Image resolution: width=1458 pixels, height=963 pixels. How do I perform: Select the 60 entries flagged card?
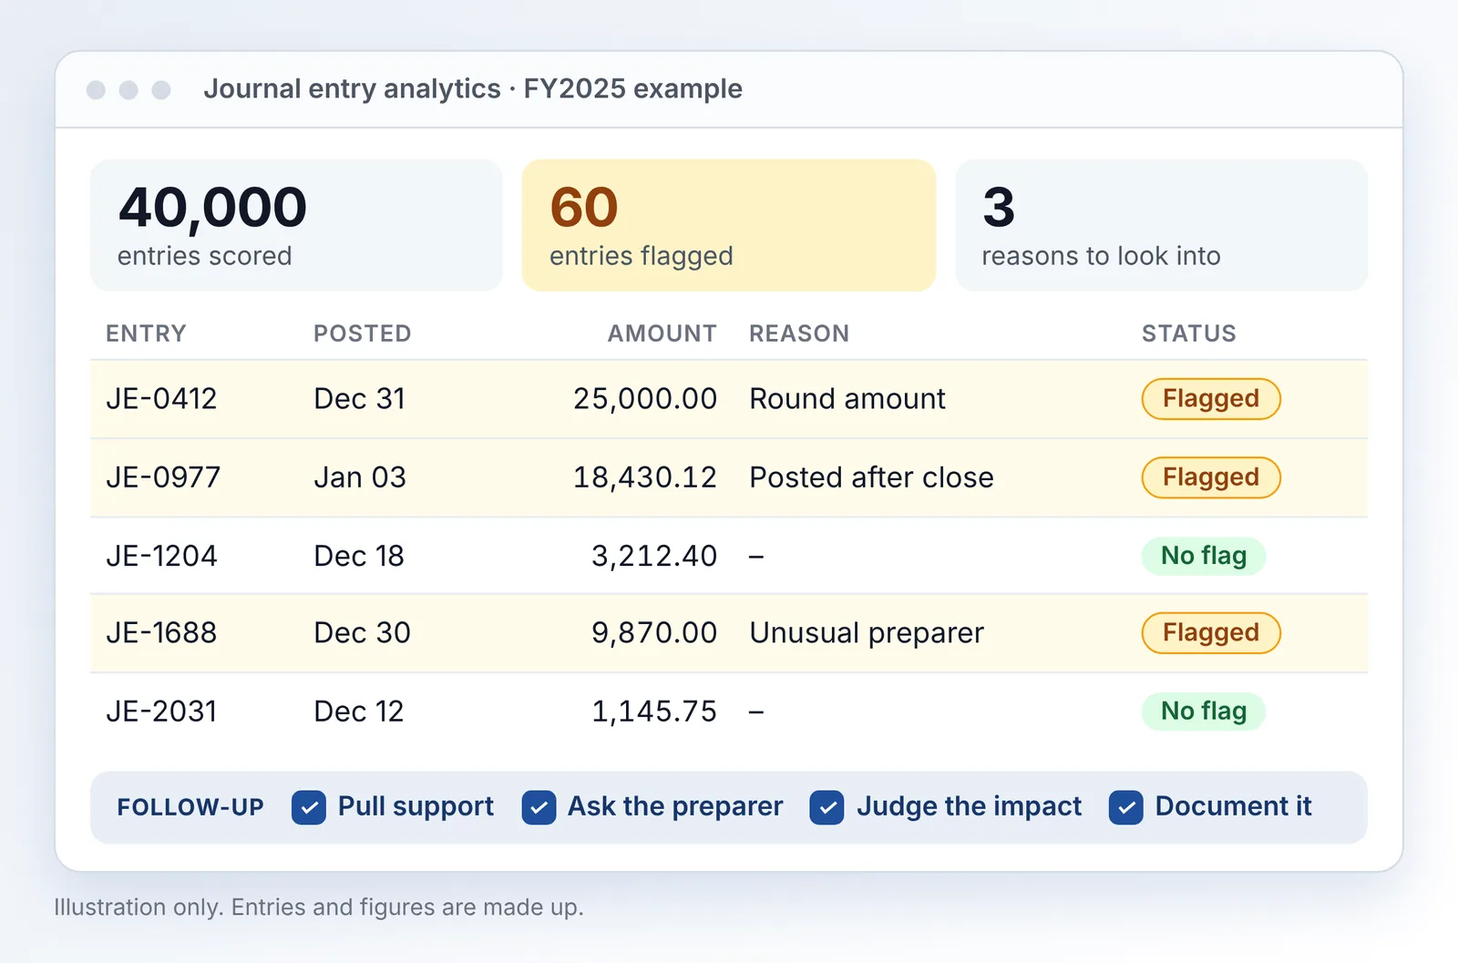point(729,226)
